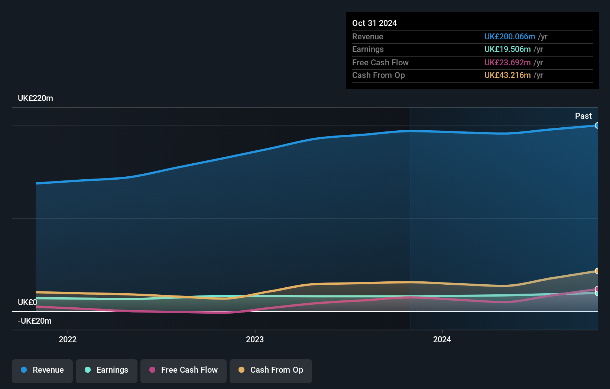Toggle the Earnings series legend button

(107, 371)
